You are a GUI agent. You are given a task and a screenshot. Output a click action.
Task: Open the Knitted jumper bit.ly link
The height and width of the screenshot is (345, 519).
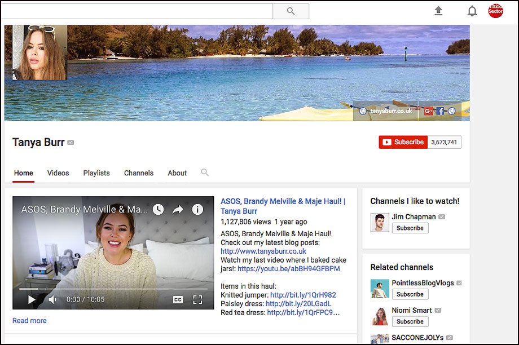(x=303, y=295)
